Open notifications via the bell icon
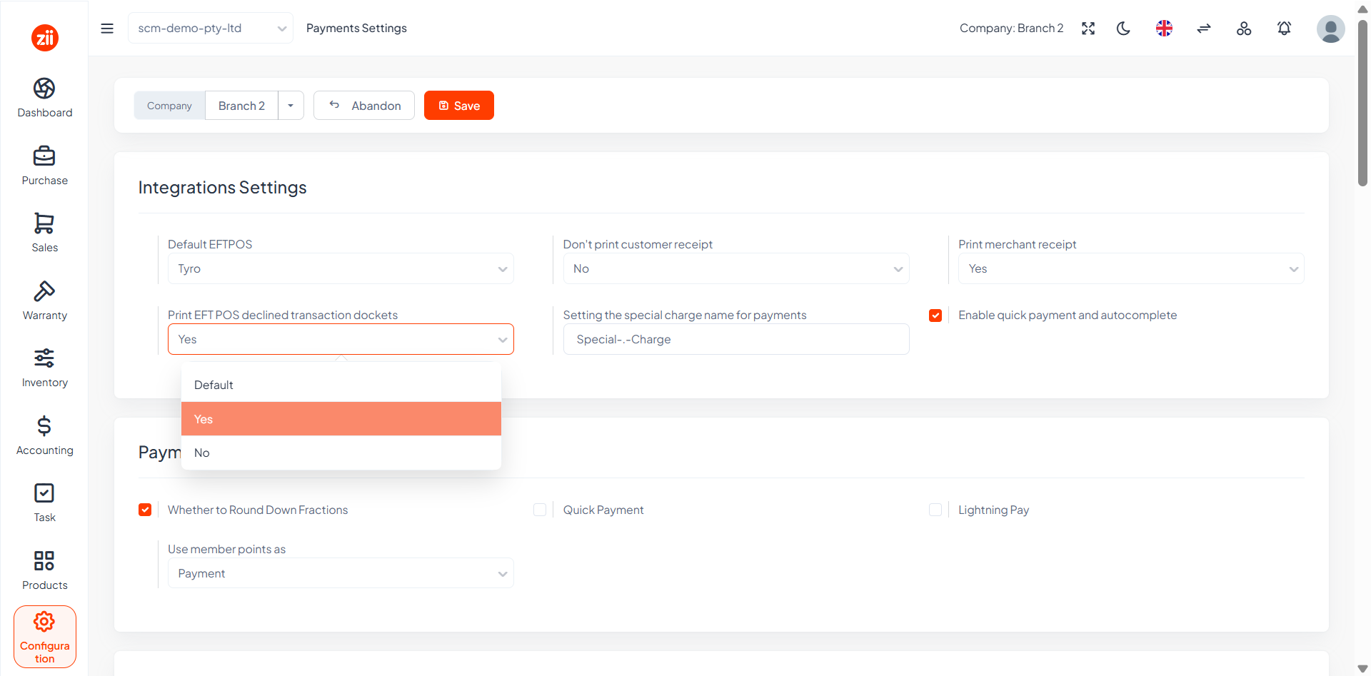Image resolution: width=1371 pixels, height=676 pixels. click(1284, 29)
